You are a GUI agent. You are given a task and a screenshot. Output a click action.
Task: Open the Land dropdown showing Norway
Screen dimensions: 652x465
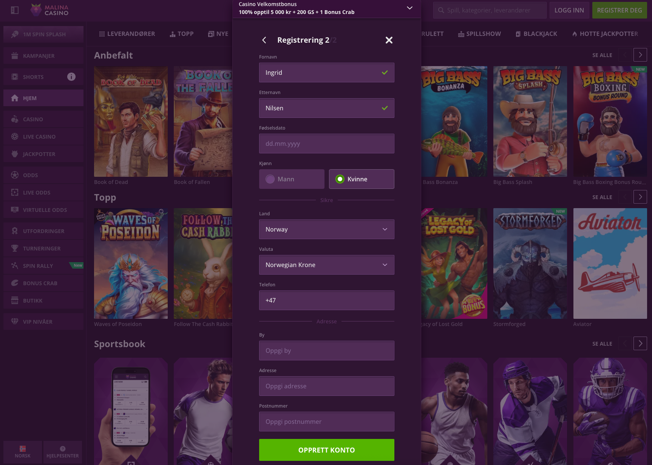pyautogui.click(x=326, y=229)
